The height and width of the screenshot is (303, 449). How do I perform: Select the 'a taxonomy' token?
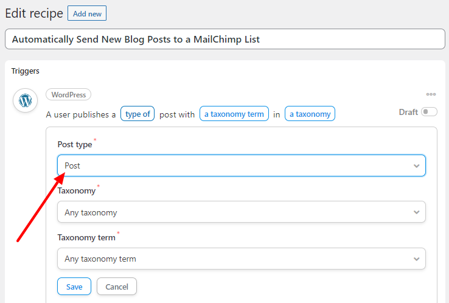[310, 114]
